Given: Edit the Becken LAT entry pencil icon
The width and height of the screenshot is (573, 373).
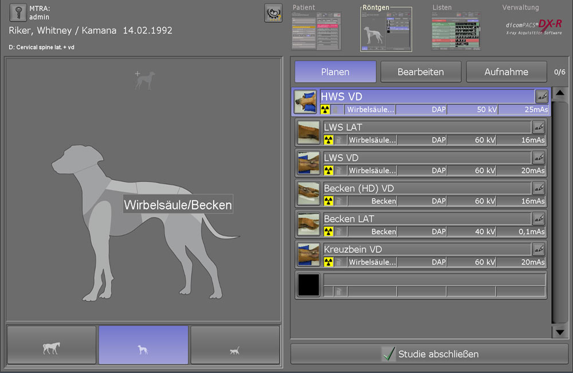Looking at the screenshot, I should (539, 219).
